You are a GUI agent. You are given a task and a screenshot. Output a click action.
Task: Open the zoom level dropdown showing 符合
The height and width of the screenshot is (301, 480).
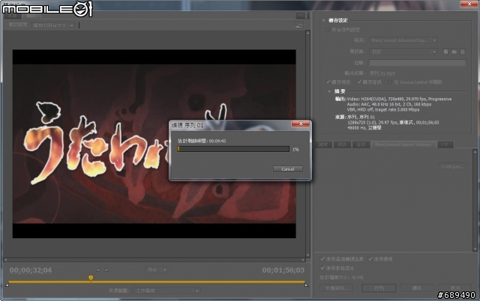[157, 270]
